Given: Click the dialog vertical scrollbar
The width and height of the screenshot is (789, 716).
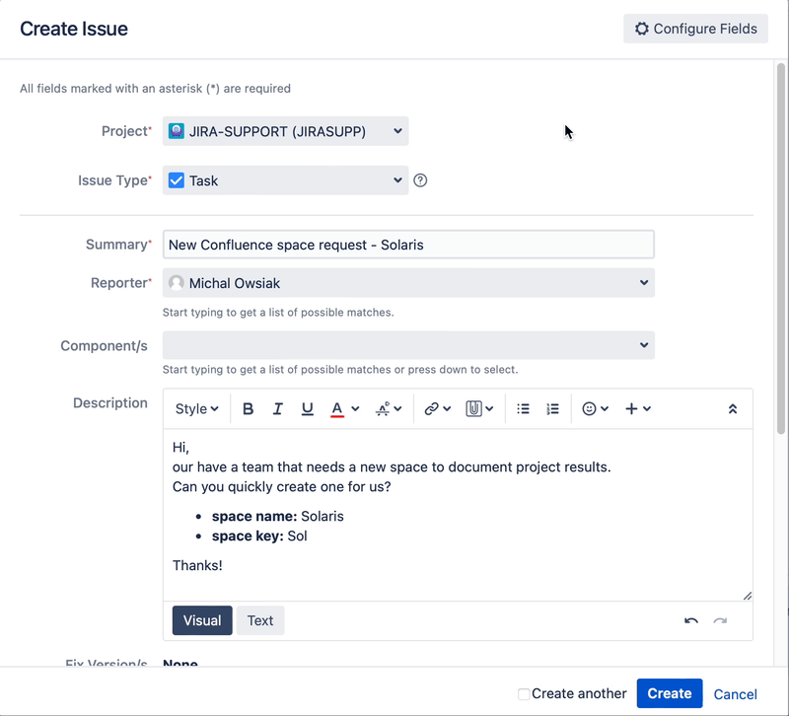Looking at the screenshot, I should pyautogui.click(x=781, y=249).
